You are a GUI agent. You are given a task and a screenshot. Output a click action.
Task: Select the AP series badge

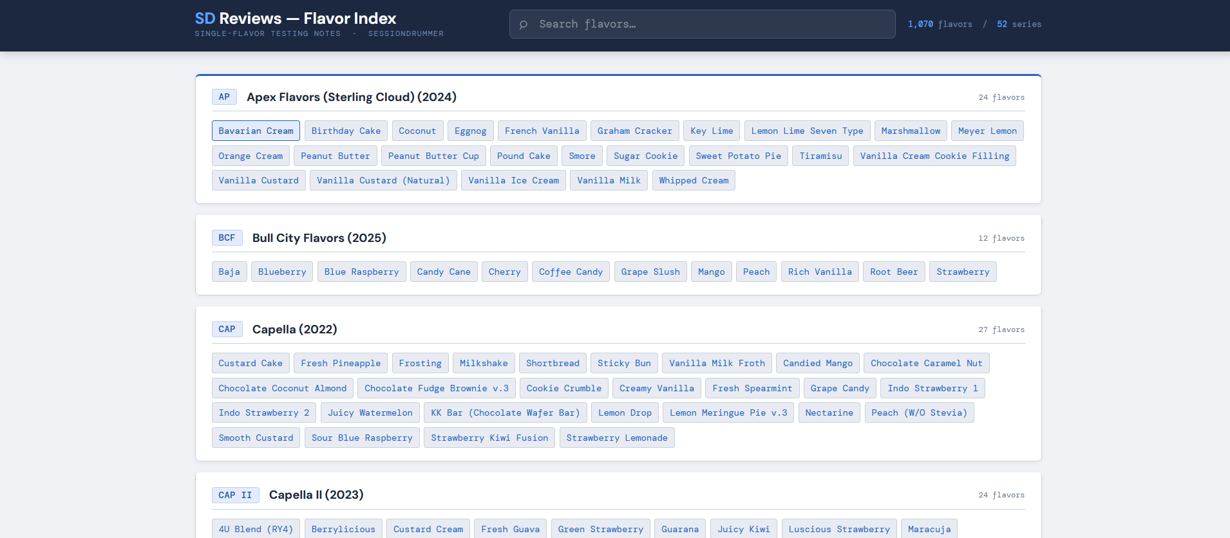tap(224, 97)
